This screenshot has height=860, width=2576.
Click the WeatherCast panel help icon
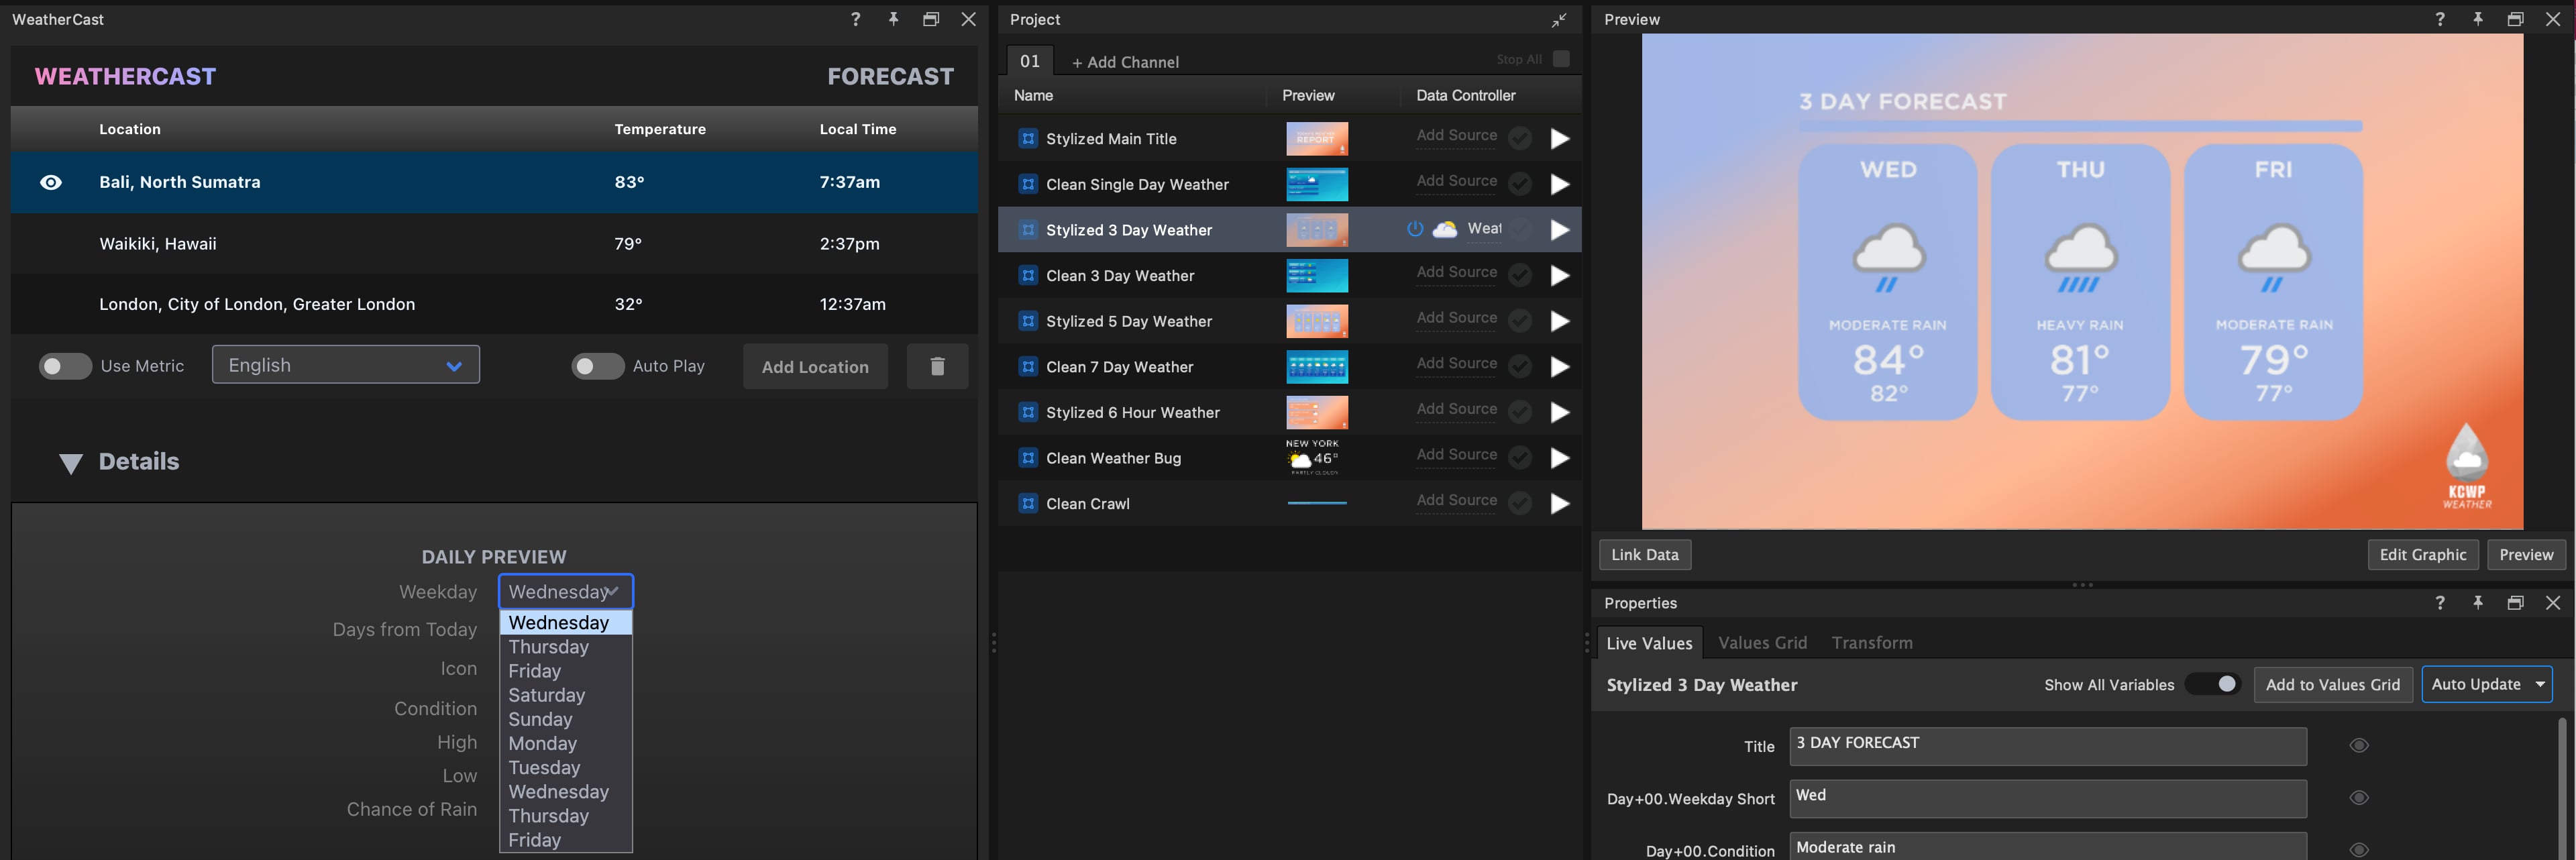click(x=855, y=19)
